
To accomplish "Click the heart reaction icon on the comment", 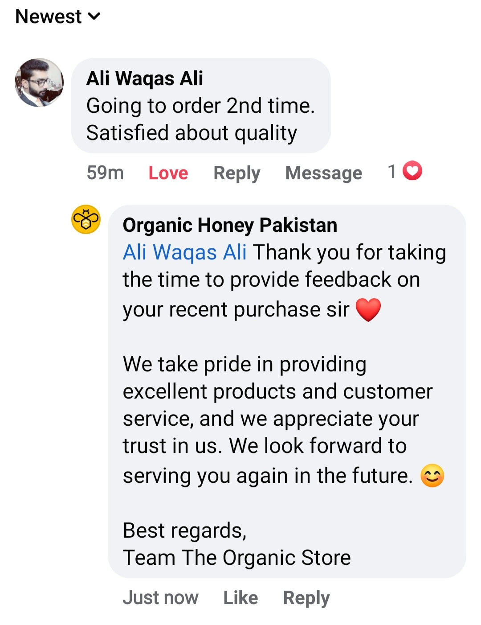I will 412,171.
